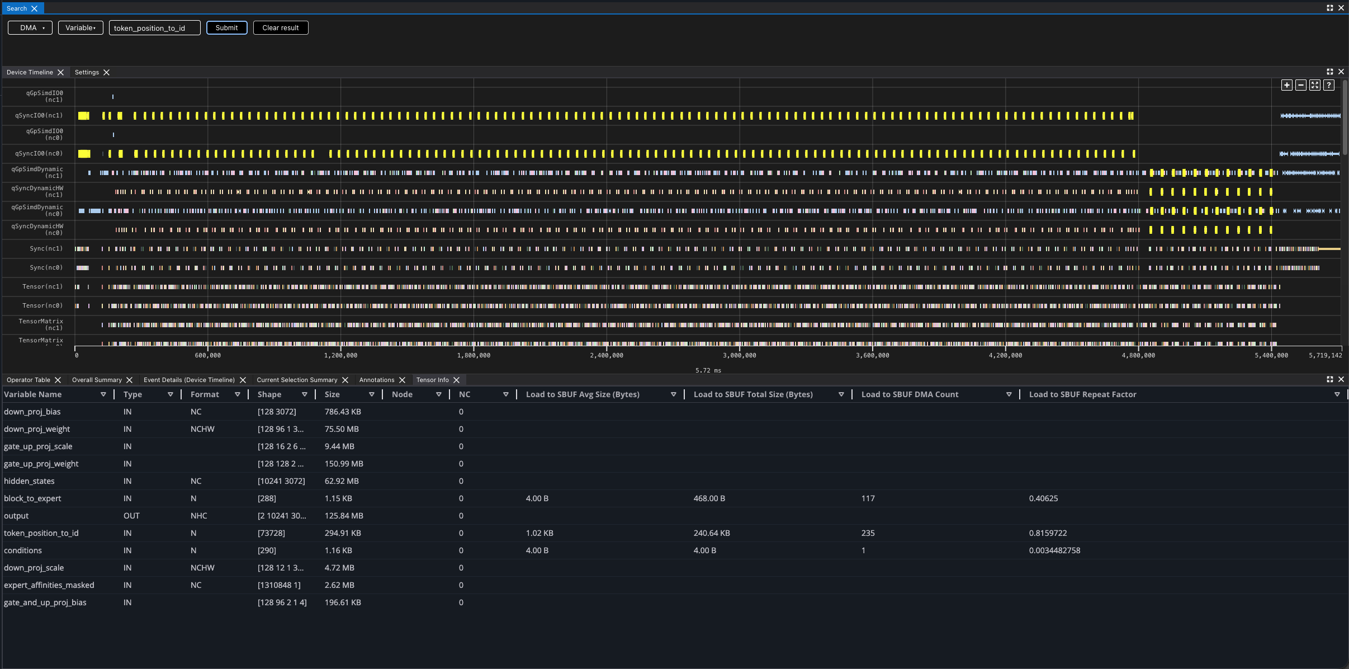Open the Variable dropdown in the search bar
This screenshot has width=1349, height=669.
(80, 27)
